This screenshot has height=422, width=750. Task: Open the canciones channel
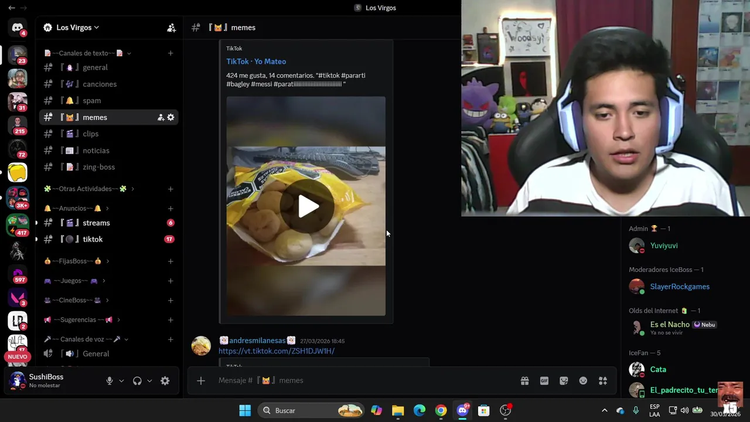108,84
